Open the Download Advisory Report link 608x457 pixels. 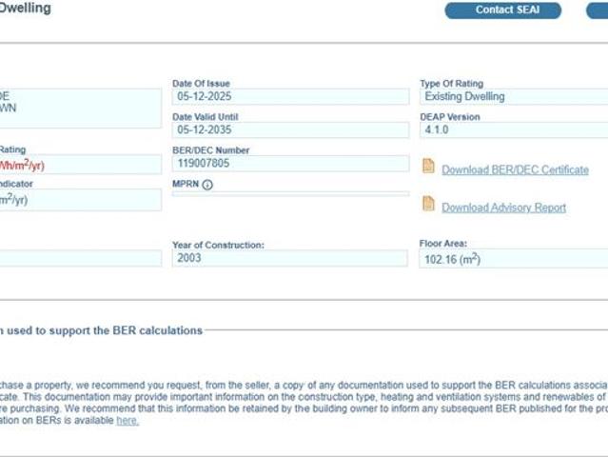(503, 208)
